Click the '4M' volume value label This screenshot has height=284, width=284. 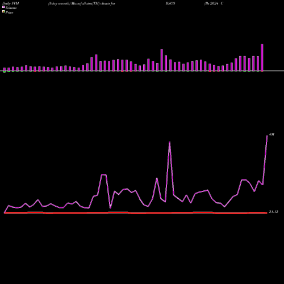tap(272, 134)
